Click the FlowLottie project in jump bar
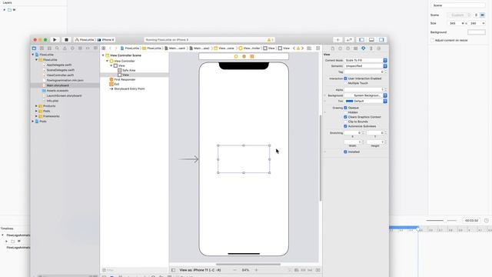This screenshot has width=492, height=277. 130,48
